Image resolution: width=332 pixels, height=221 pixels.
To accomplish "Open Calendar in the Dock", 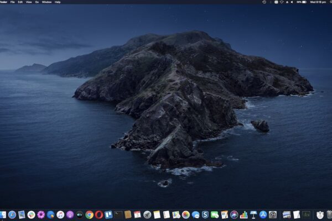I will point(137,215).
